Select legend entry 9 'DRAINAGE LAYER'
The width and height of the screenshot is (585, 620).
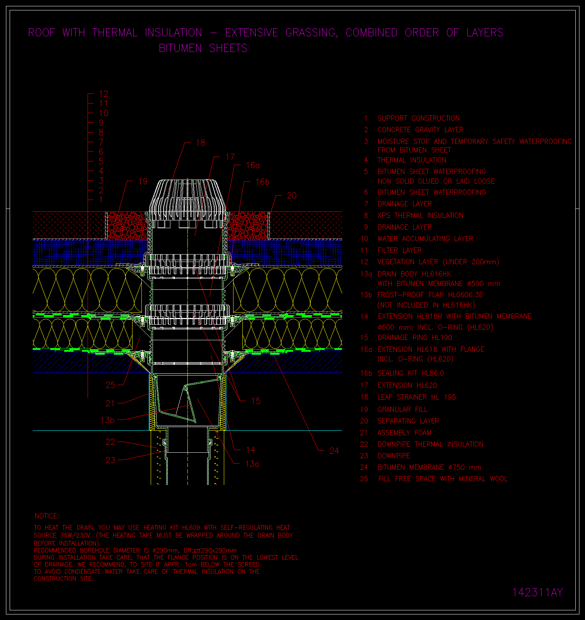tap(405, 227)
